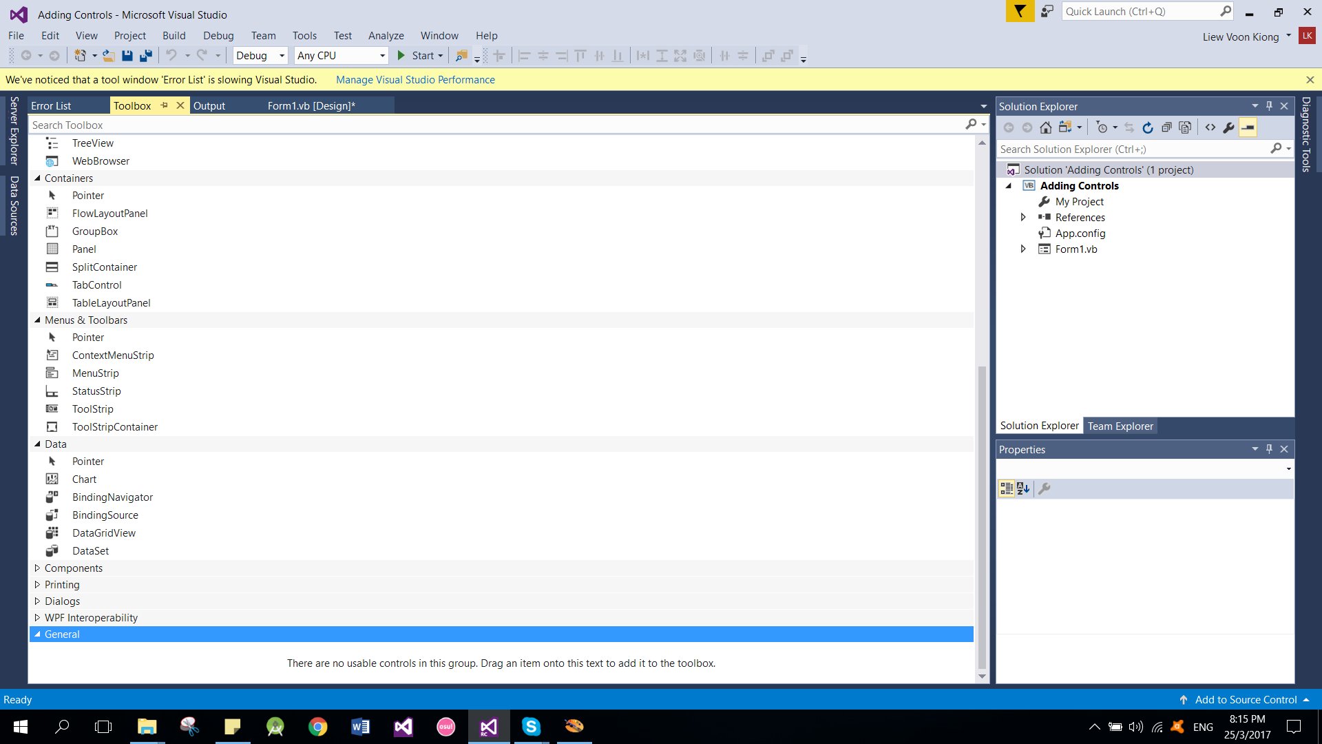Expand the Form1.vb node
The width and height of the screenshot is (1322, 744).
[x=1023, y=249]
